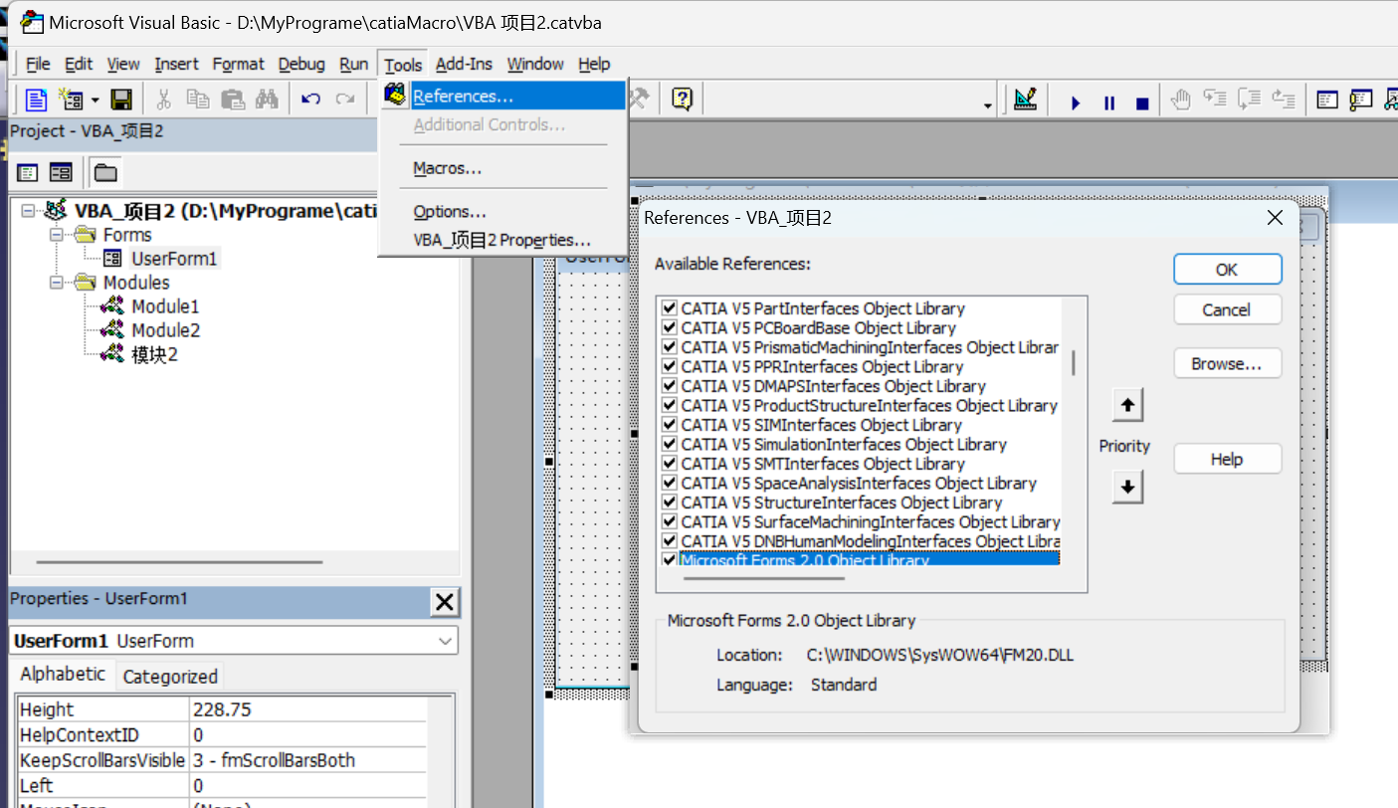This screenshot has height=808, width=1398.
Task: Choose Options... from the Tools menu
Action: (503, 212)
